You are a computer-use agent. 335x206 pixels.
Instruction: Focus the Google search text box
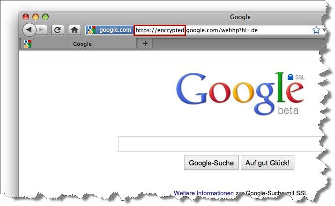click(221, 144)
